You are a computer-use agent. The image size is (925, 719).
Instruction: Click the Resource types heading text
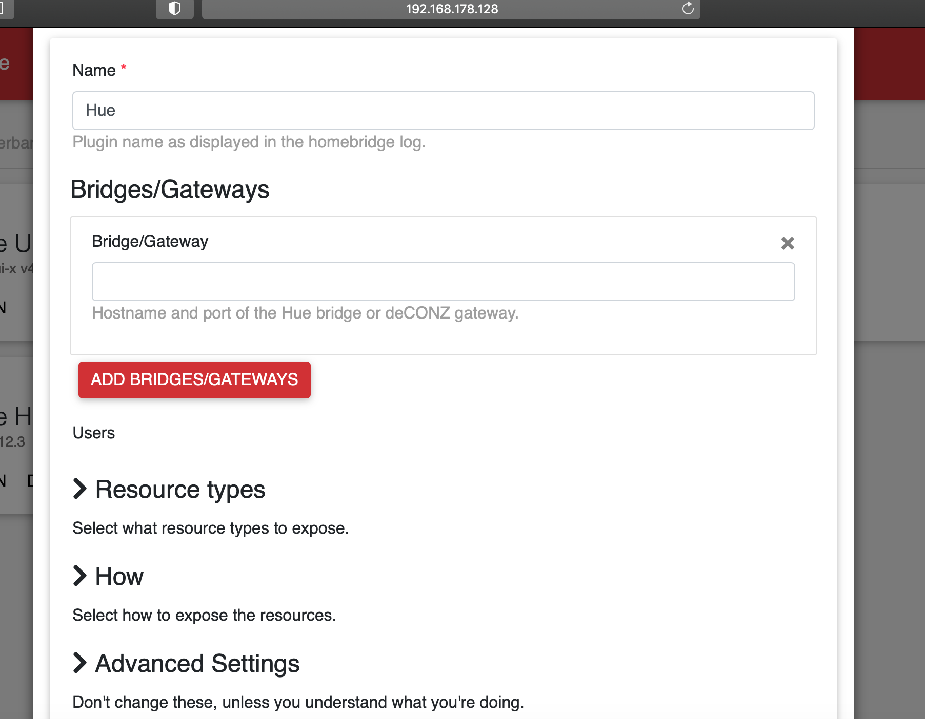coord(180,490)
